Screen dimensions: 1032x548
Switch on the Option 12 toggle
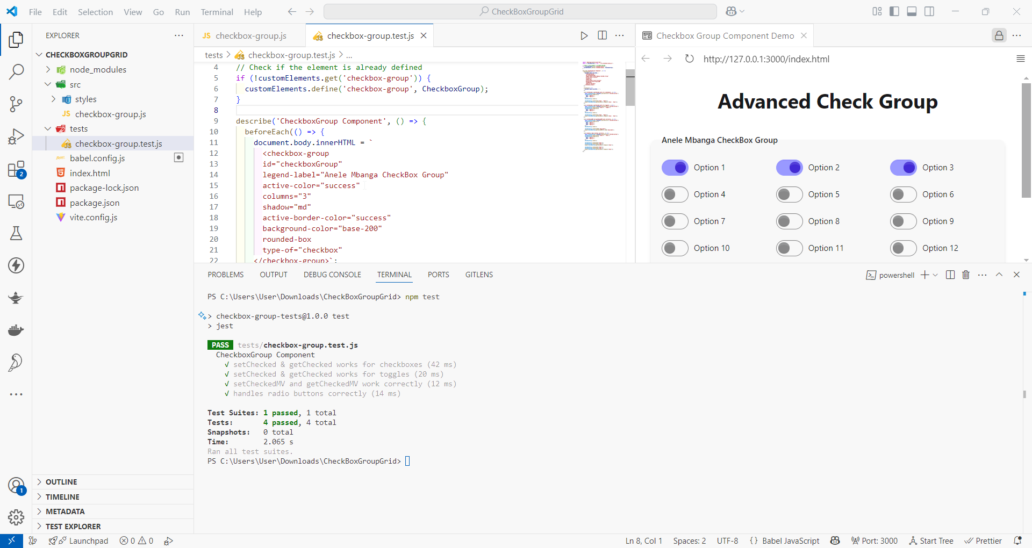(x=903, y=248)
